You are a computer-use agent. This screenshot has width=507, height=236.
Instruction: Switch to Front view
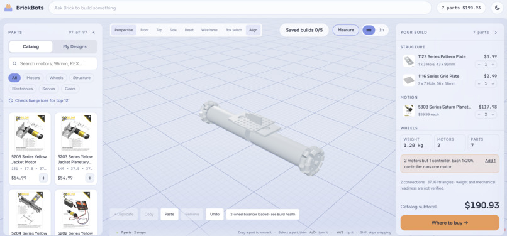(x=145, y=30)
